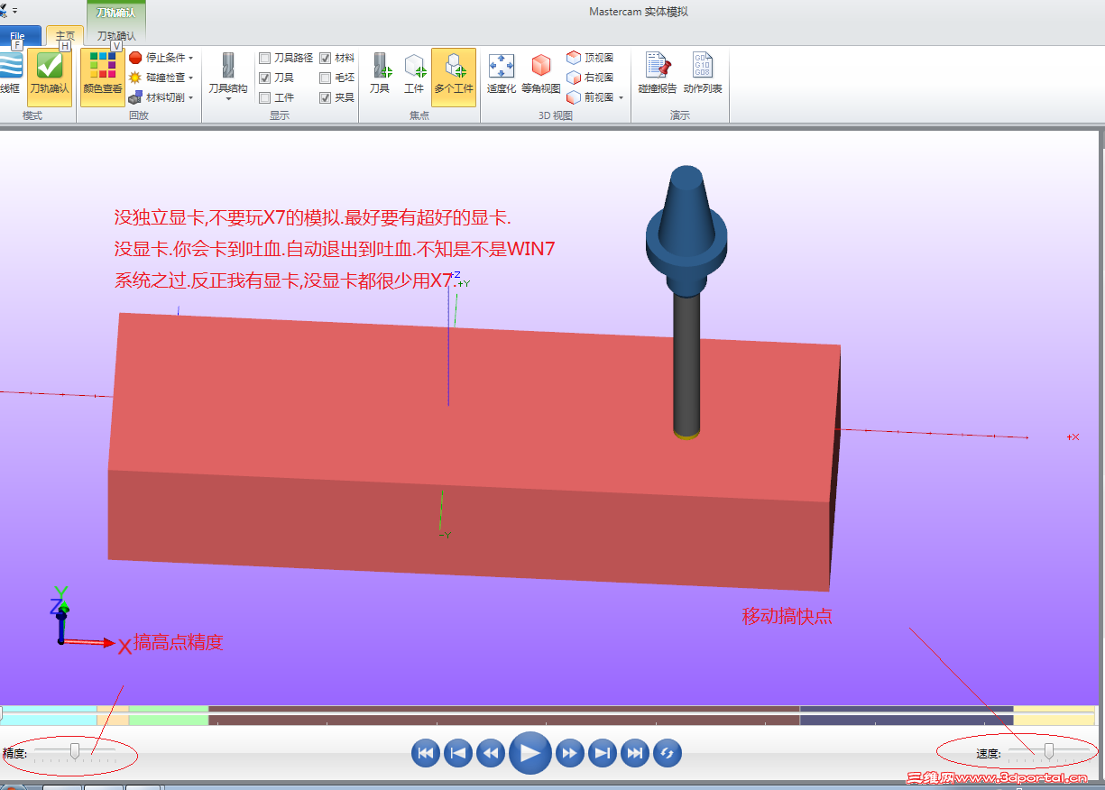Check the 工件 display checkbox
1105x790 pixels.
click(265, 97)
